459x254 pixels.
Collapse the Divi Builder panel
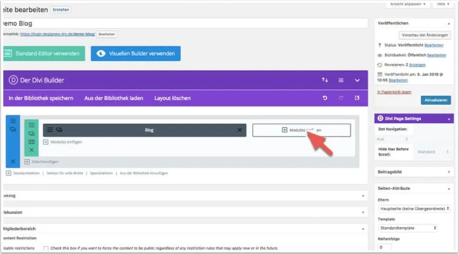tap(357, 80)
